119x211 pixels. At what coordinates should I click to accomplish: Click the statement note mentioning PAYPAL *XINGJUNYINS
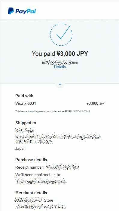[53, 111]
